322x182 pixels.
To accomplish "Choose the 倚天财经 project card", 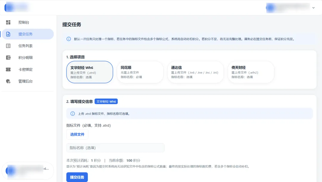I will tap(251, 72).
